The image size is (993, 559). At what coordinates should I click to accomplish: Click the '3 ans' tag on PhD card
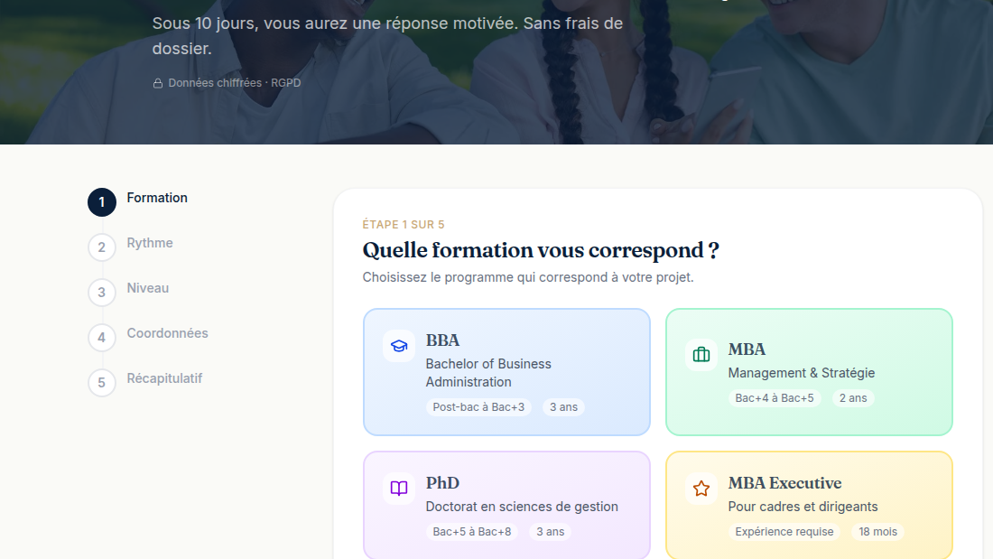[551, 532]
